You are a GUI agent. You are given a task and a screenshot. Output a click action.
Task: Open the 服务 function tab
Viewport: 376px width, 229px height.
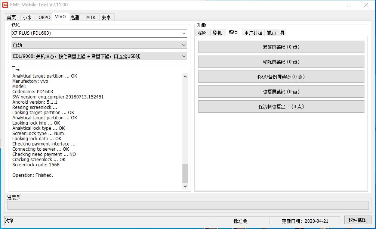point(202,33)
